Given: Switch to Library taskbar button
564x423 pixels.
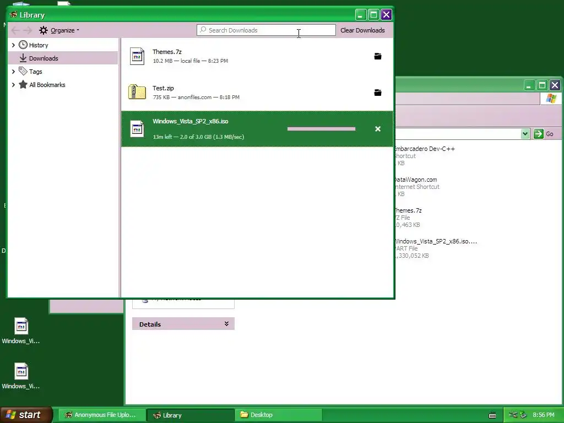Looking at the screenshot, I should click(x=191, y=415).
